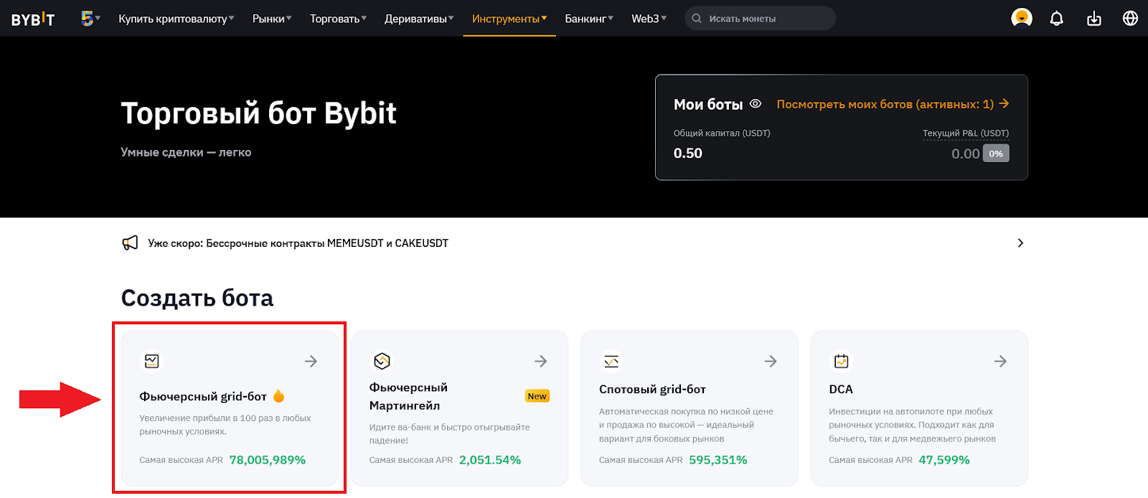
Task: Click Мои боты heading
Action: pos(708,105)
